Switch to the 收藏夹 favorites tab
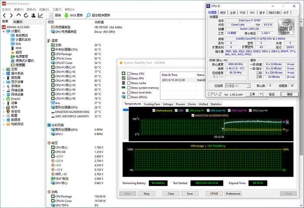Screen dimensions: 304x208 coord(18,22)
